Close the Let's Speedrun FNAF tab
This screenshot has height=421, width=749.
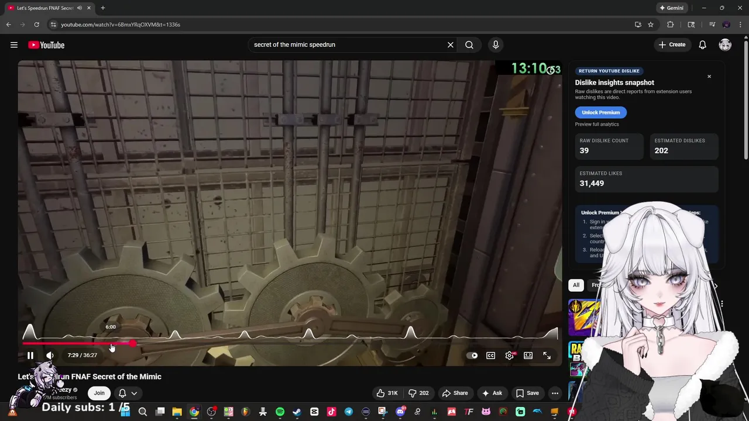pyautogui.click(x=89, y=8)
